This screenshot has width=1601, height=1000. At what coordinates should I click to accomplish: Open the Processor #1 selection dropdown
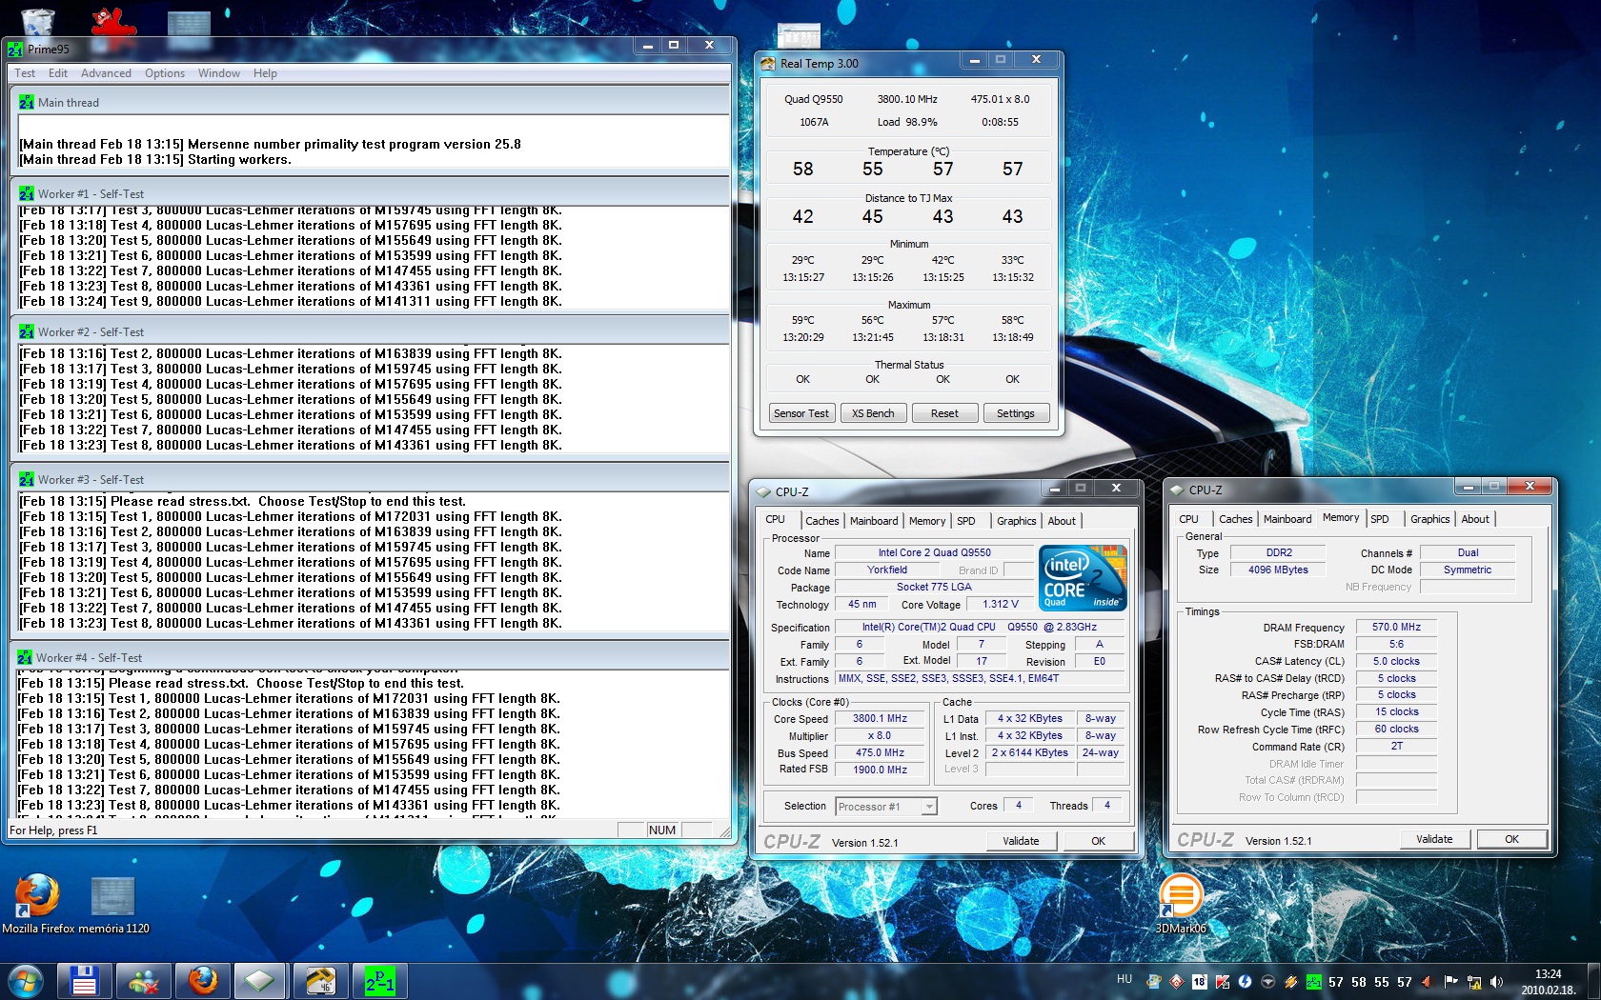point(886,807)
